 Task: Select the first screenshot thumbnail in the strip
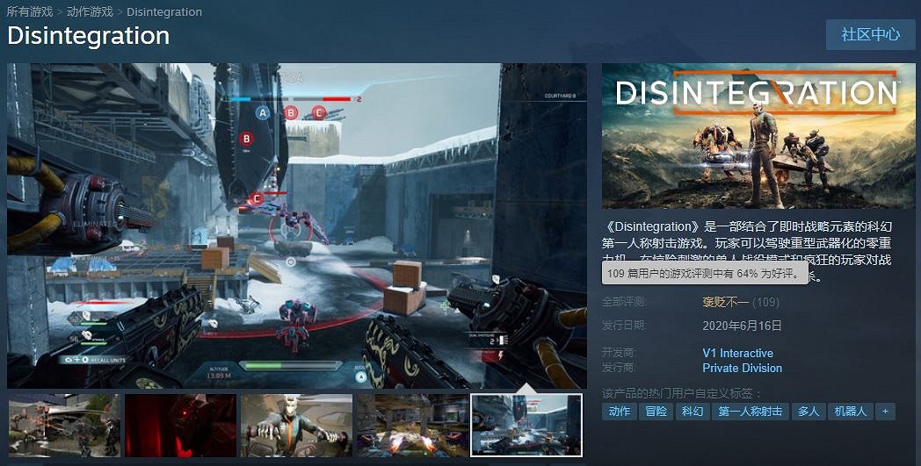(x=64, y=425)
